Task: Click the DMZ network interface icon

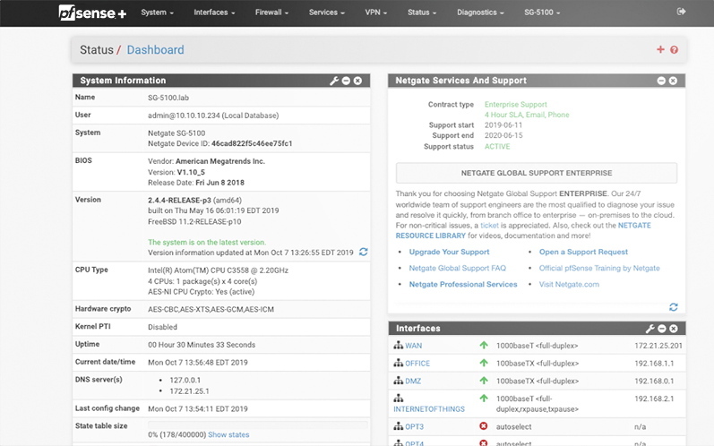Action: (399, 381)
